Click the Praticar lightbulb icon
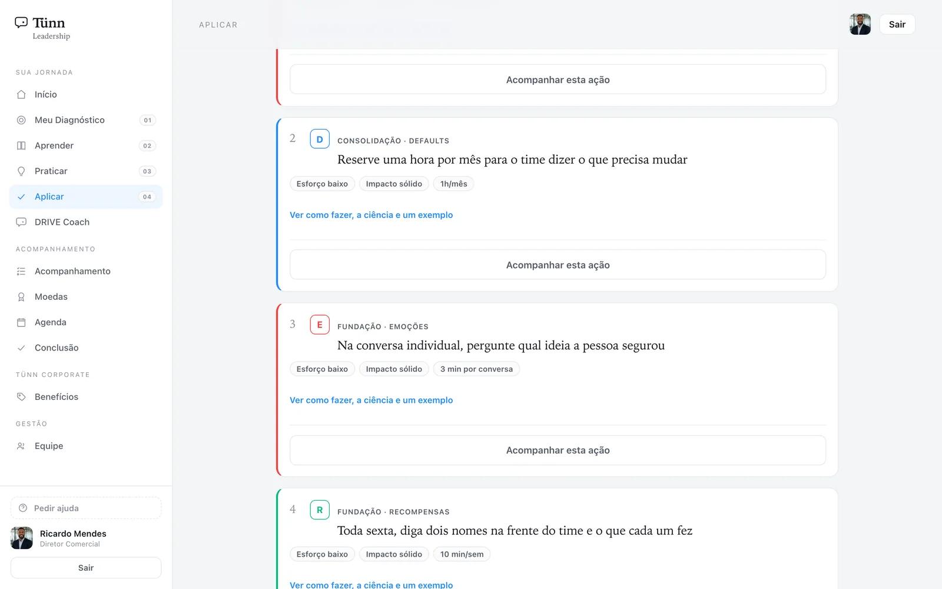 (x=21, y=171)
